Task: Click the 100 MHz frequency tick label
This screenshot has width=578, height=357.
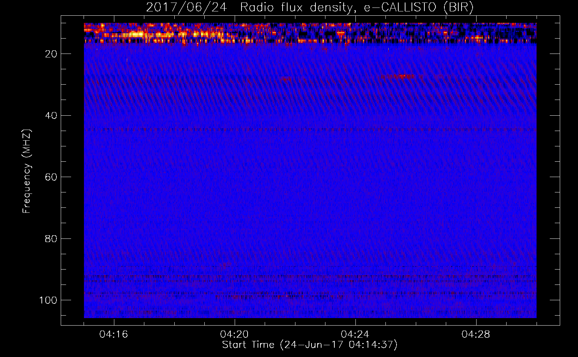Action: click(48, 300)
